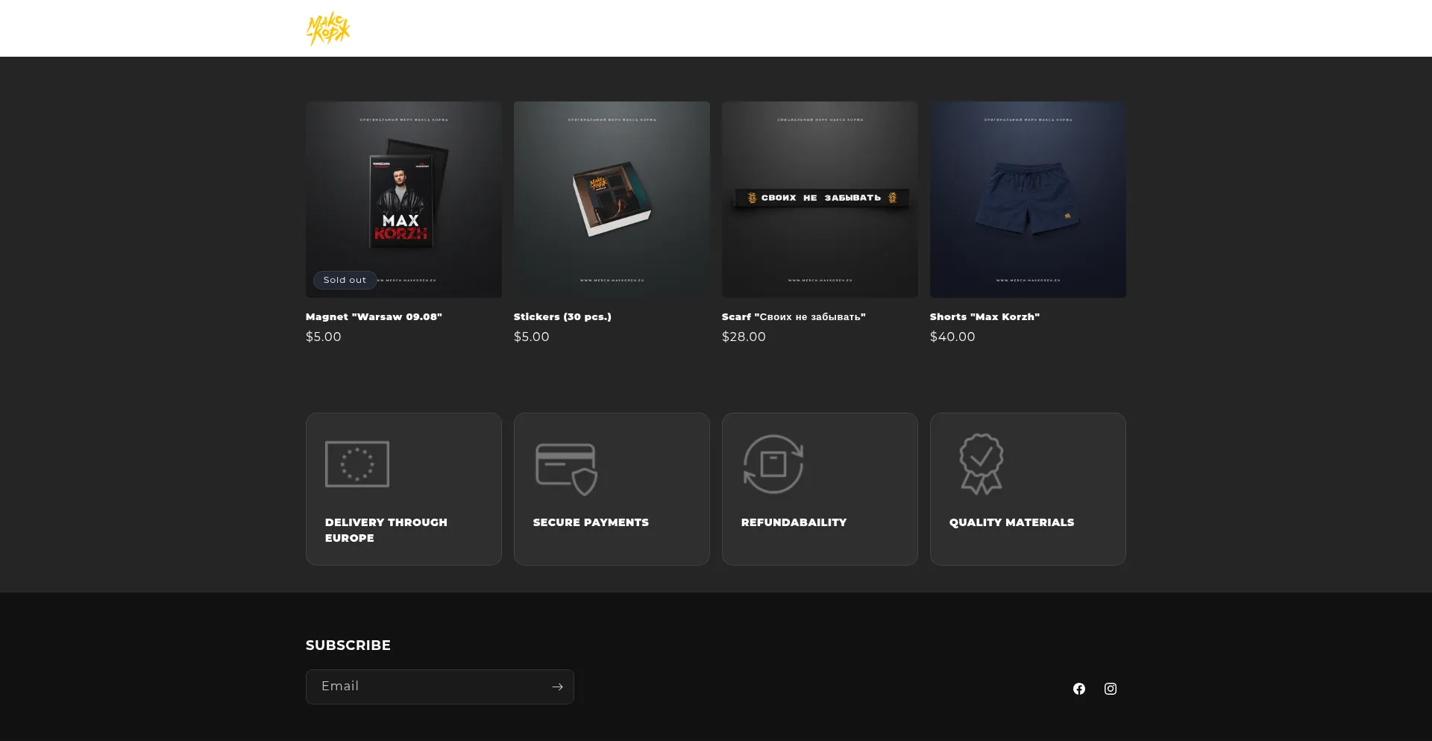Click the $28.00 price under Scarf

point(744,337)
